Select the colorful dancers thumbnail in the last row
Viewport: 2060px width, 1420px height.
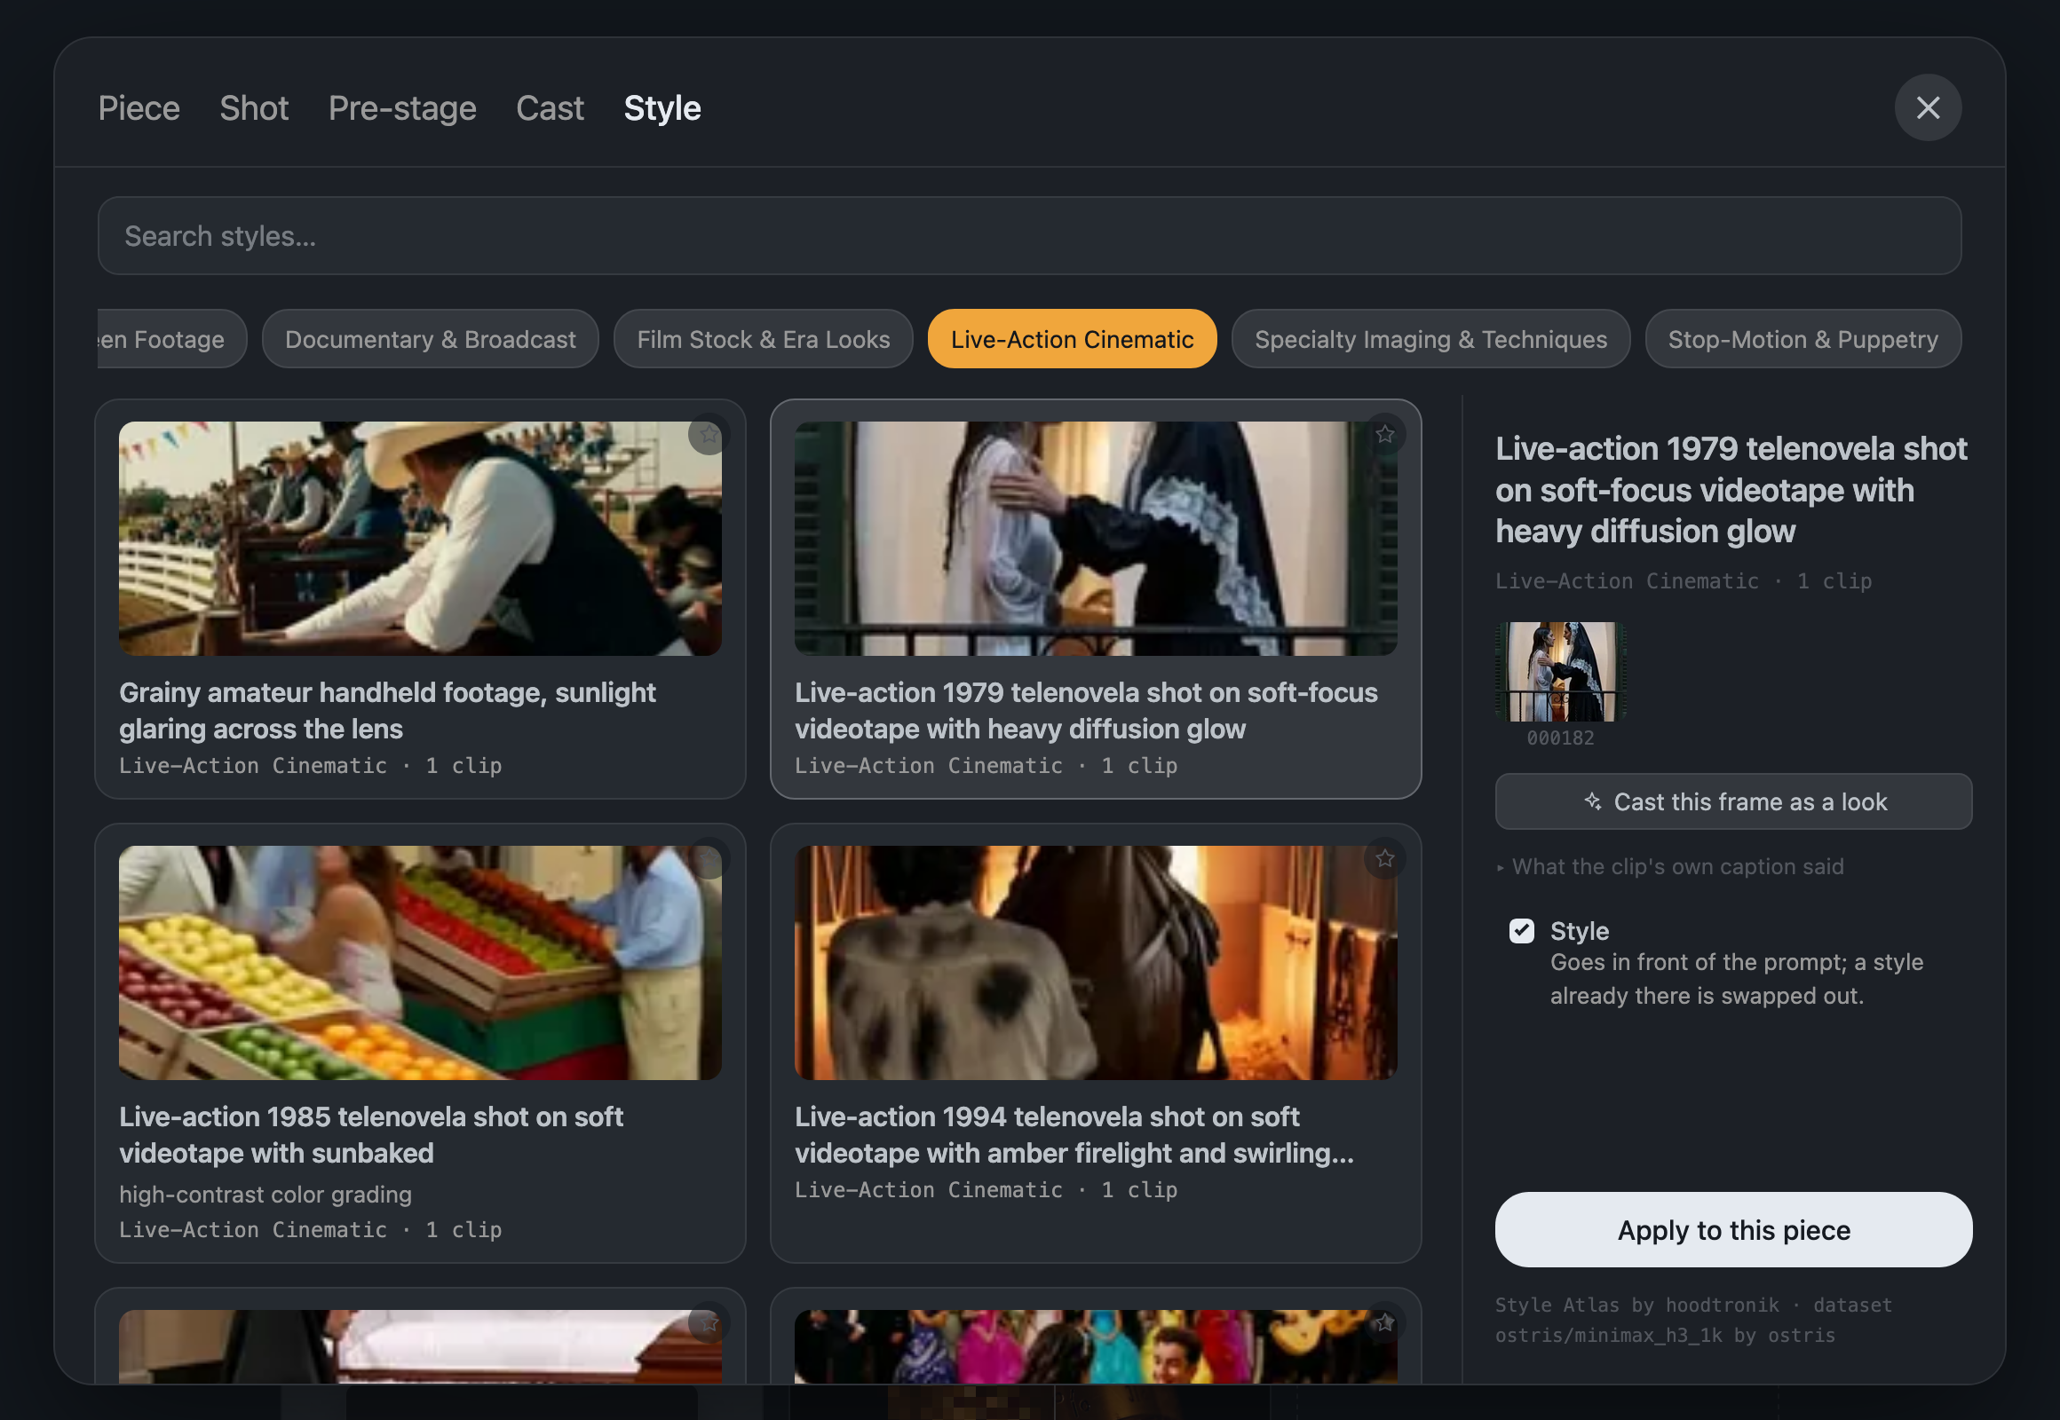click(1096, 1346)
